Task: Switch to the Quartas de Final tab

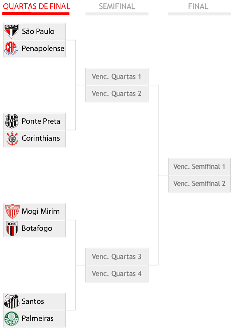Action: pyautogui.click(x=36, y=7)
